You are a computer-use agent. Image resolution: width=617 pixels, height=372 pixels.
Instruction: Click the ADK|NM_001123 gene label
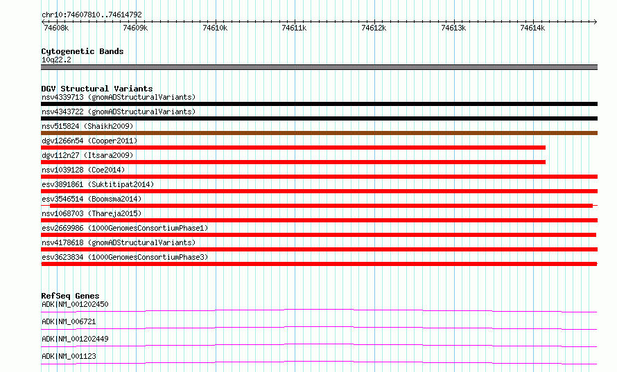(x=69, y=356)
